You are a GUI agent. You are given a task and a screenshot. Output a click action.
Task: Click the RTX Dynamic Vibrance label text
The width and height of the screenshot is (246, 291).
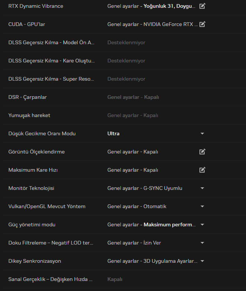pyautogui.click(x=36, y=6)
